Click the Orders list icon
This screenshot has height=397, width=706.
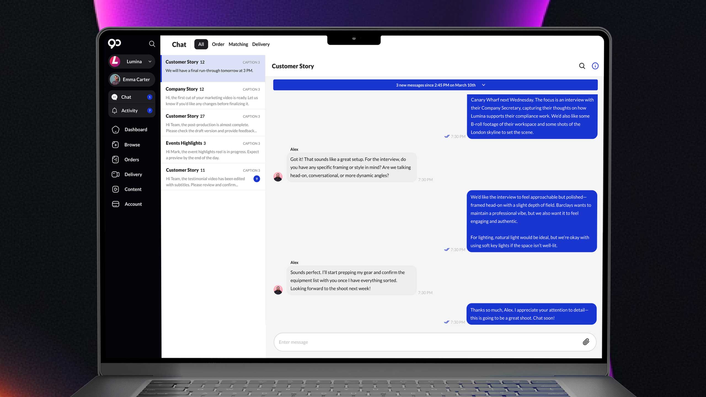tap(115, 160)
